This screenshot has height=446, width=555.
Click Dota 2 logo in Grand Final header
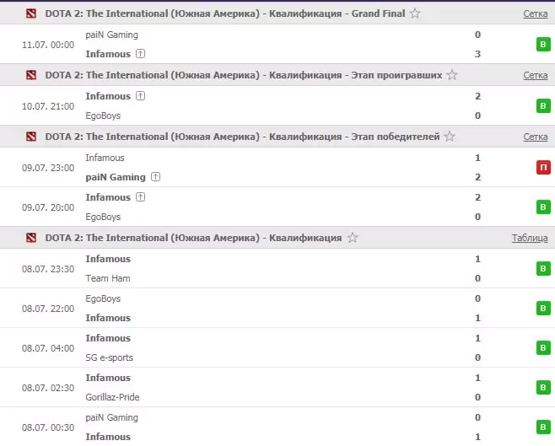pyautogui.click(x=31, y=13)
